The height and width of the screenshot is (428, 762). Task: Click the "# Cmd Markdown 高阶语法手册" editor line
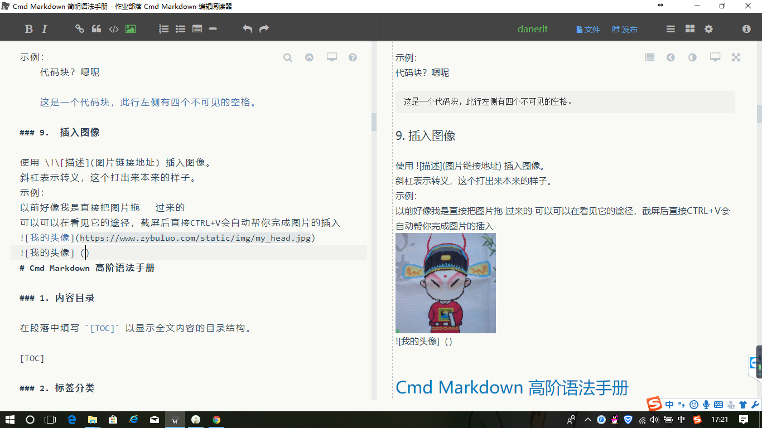pos(87,268)
